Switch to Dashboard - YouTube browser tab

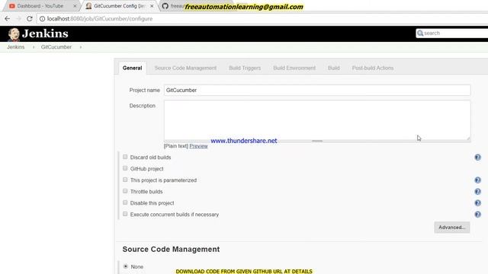click(x=40, y=6)
